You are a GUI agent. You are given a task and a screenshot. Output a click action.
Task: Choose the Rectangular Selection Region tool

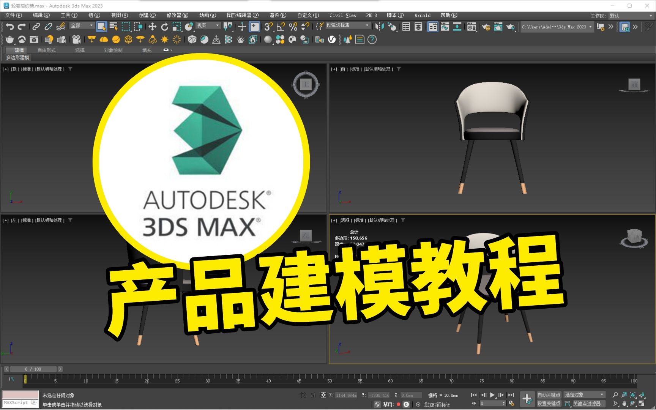point(126,27)
